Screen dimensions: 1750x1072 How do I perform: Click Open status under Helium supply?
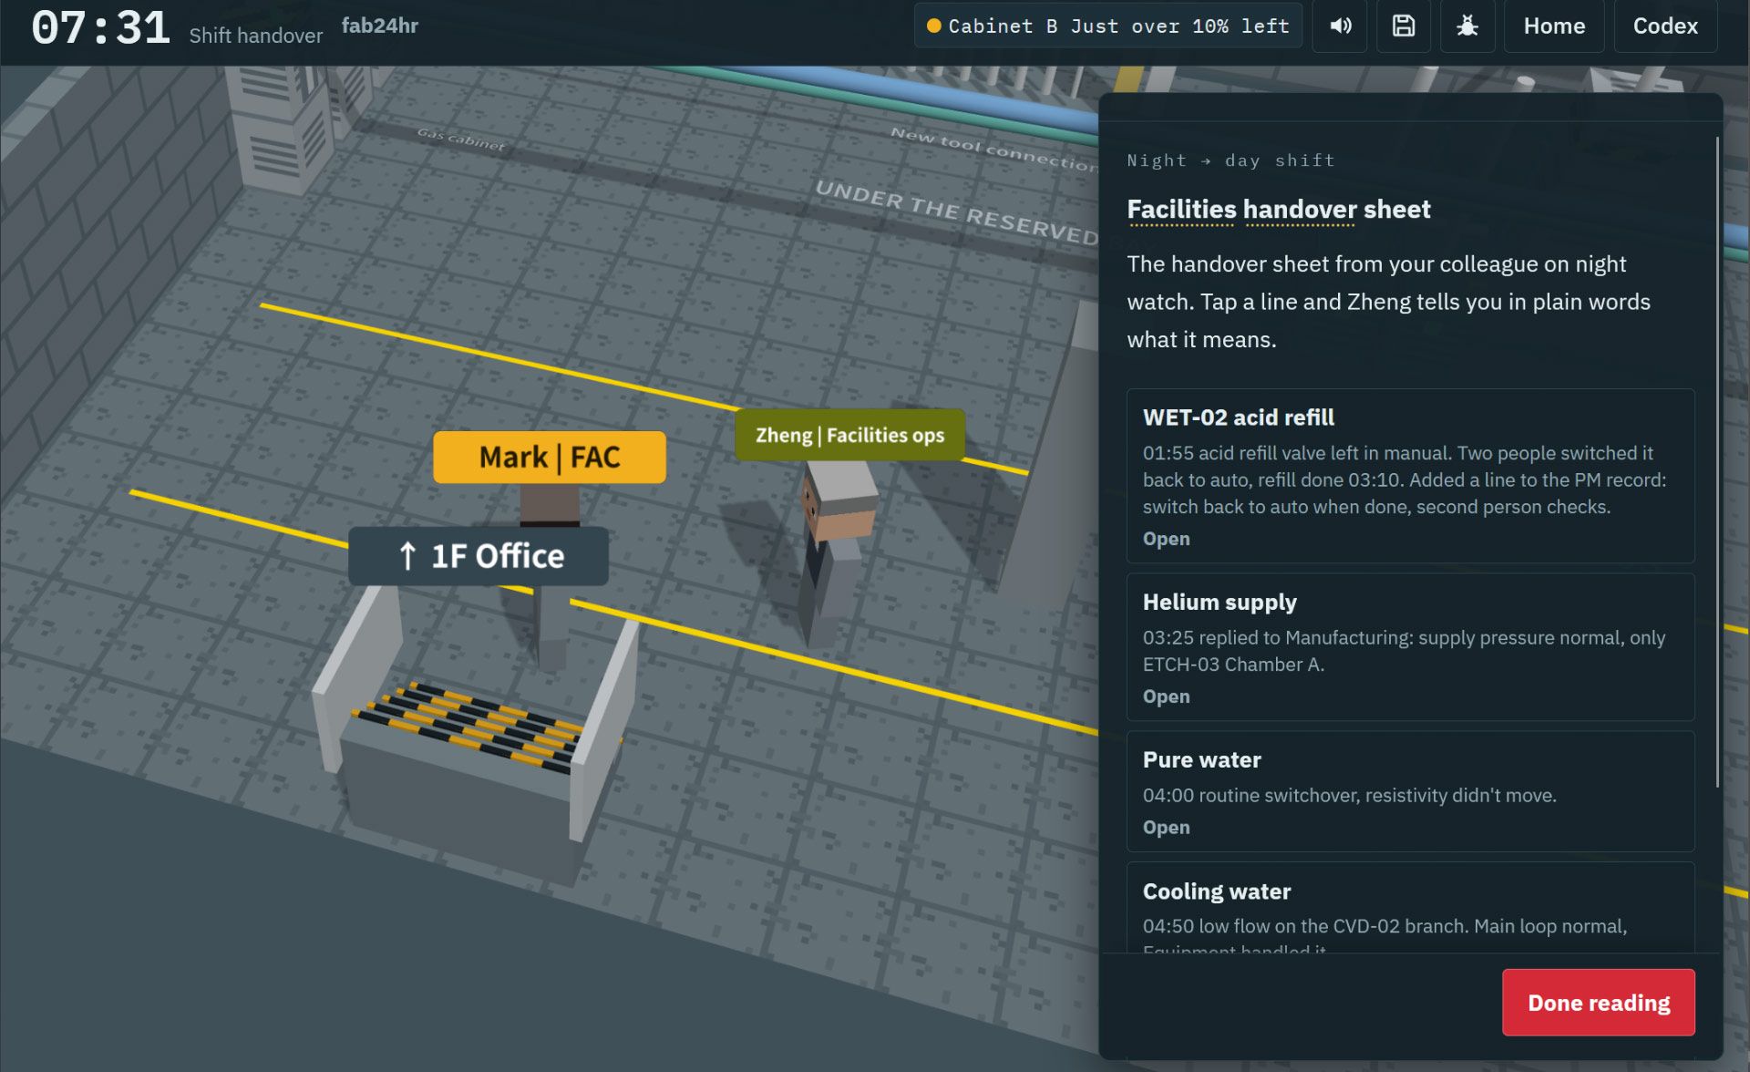(x=1167, y=696)
